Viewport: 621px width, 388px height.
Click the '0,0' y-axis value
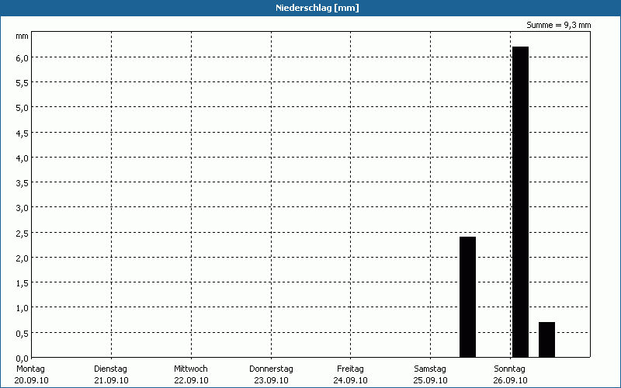pyautogui.click(x=23, y=359)
